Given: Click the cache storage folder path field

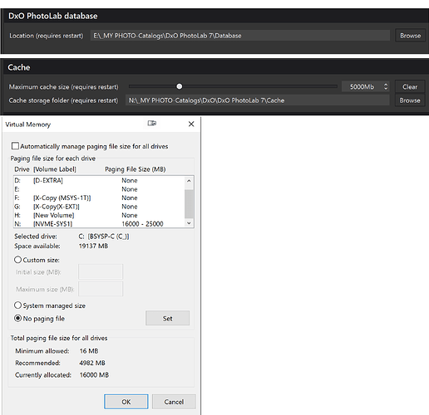Looking at the screenshot, I should [x=258, y=100].
